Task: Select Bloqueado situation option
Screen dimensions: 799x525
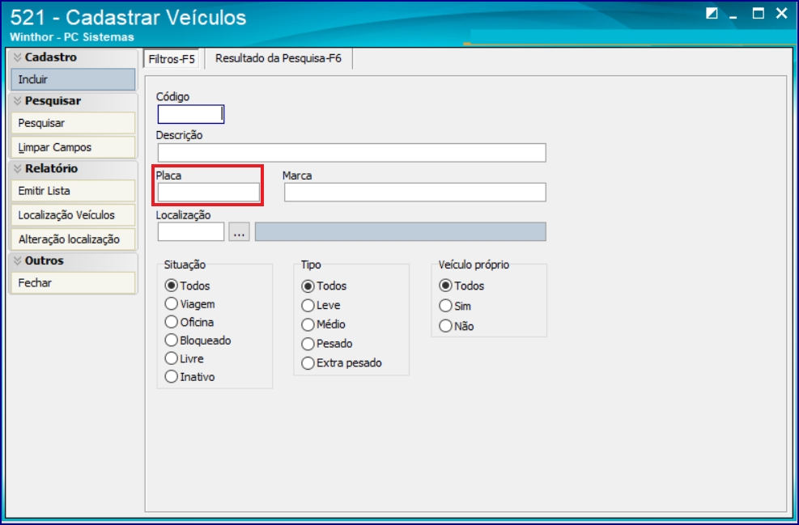Action: point(198,341)
